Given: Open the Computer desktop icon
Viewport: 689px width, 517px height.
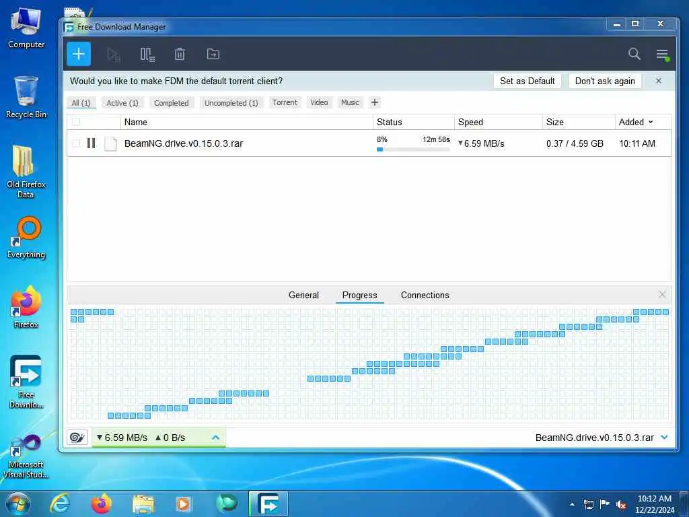Looking at the screenshot, I should coord(26,28).
